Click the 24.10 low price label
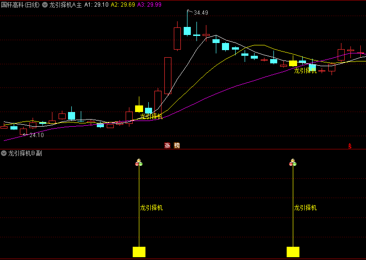 36,135
